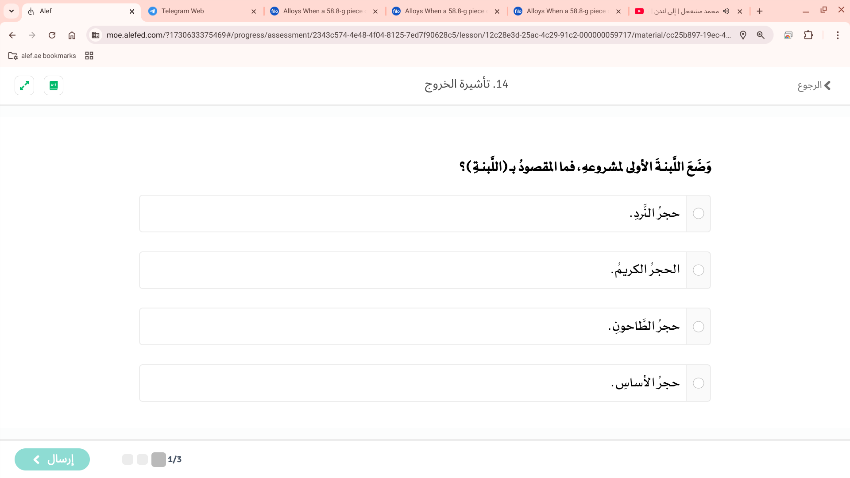Image resolution: width=850 pixels, height=478 pixels.
Task: Click the browser reload icon
Action: pyautogui.click(x=52, y=35)
